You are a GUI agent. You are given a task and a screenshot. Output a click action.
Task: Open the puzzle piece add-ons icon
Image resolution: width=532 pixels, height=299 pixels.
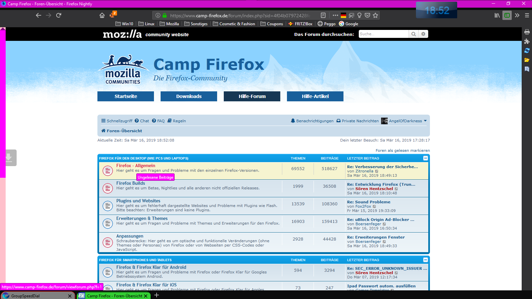tap(527, 41)
